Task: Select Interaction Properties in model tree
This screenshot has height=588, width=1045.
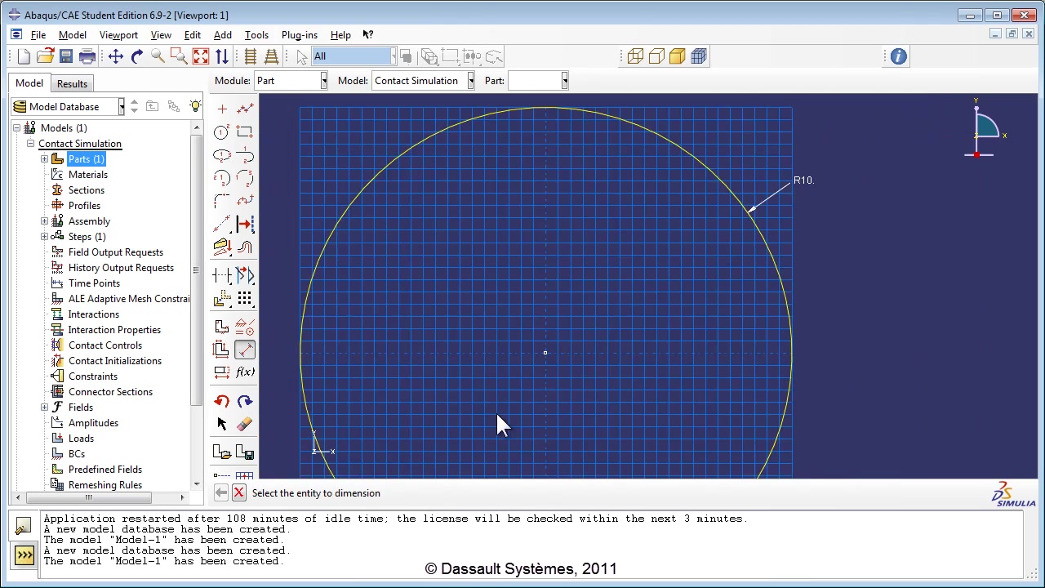Action: (114, 330)
